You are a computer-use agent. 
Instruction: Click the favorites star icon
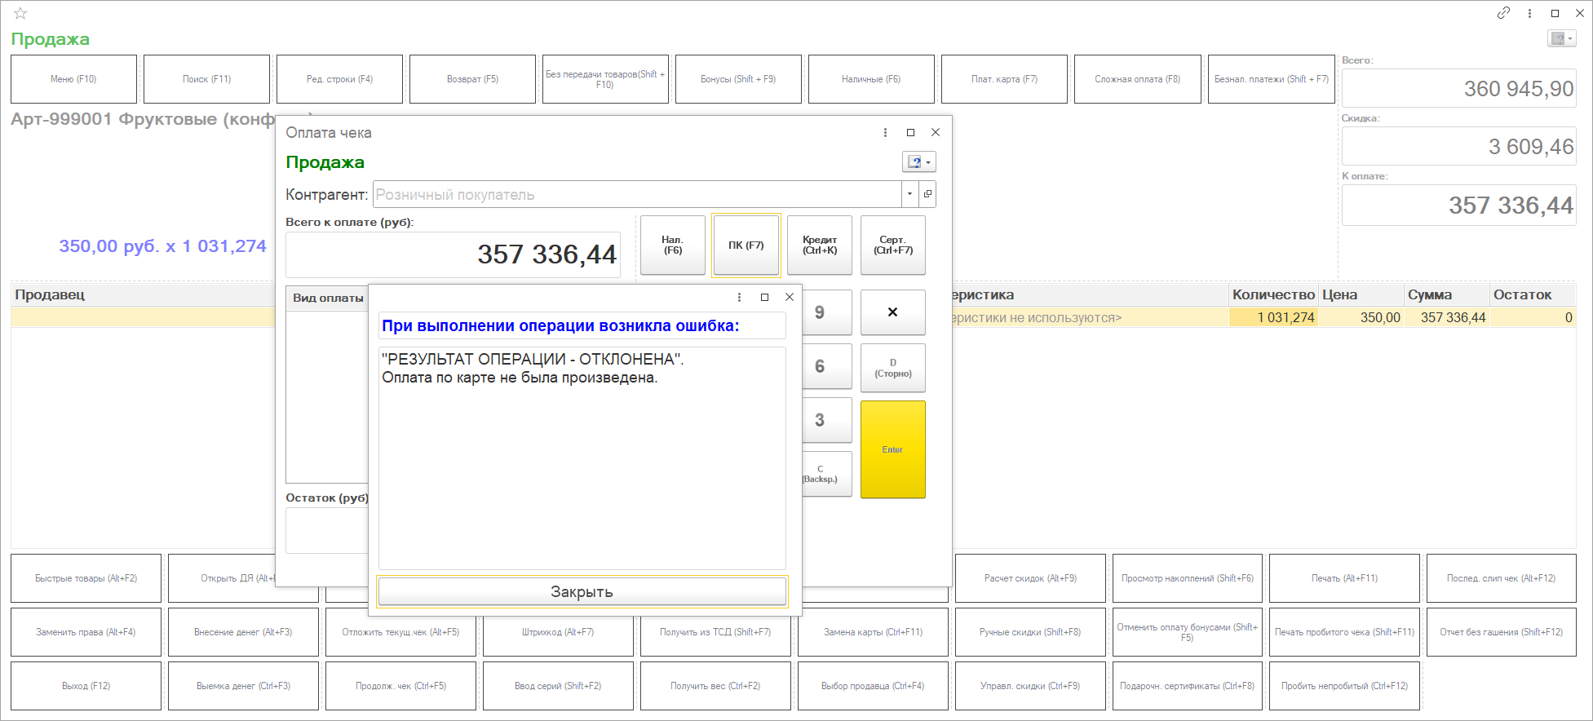click(20, 13)
